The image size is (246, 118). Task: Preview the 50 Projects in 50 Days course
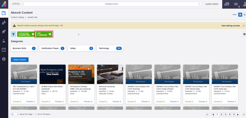pyautogui.click(x=88, y=102)
